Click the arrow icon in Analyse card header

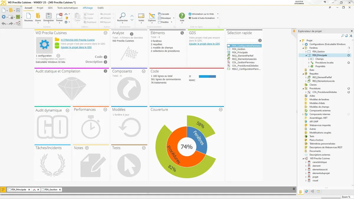[132, 34]
